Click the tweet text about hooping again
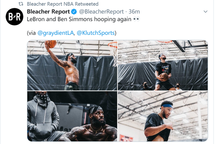Viewport: 216px width, 144px height. (x=79, y=19)
